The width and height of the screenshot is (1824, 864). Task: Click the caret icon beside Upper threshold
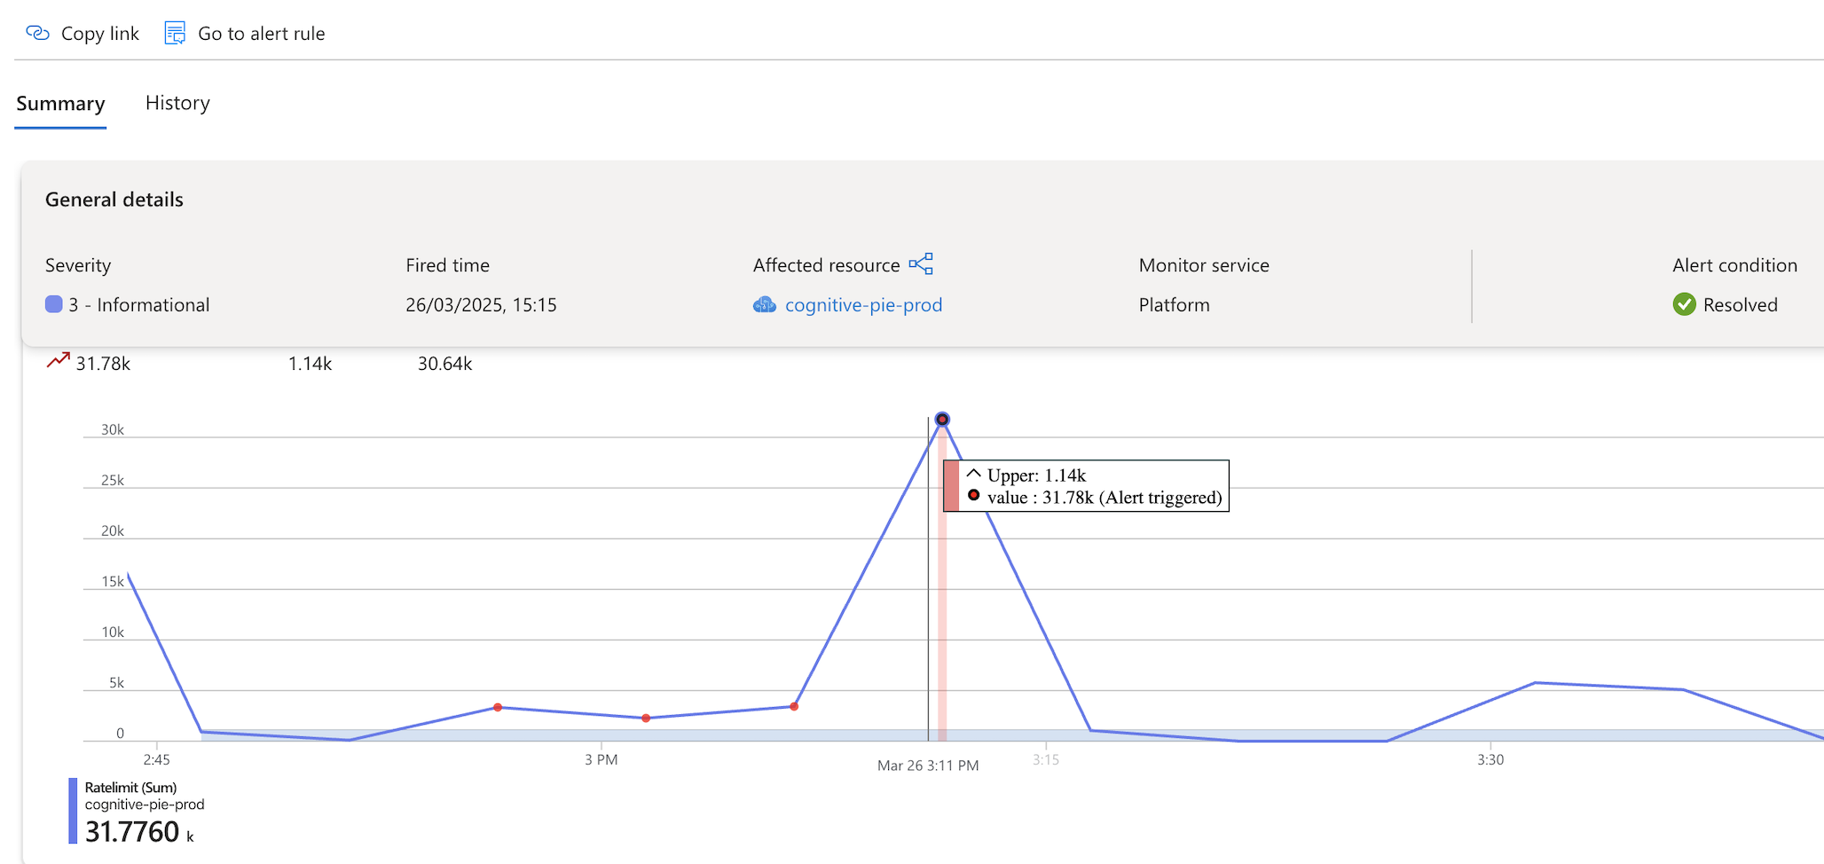pyautogui.click(x=973, y=474)
